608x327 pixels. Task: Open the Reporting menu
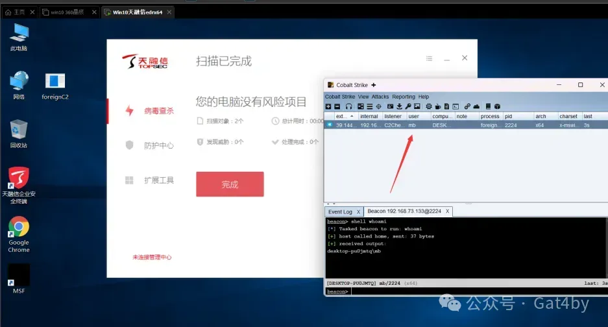pyautogui.click(x=403, y=97)
